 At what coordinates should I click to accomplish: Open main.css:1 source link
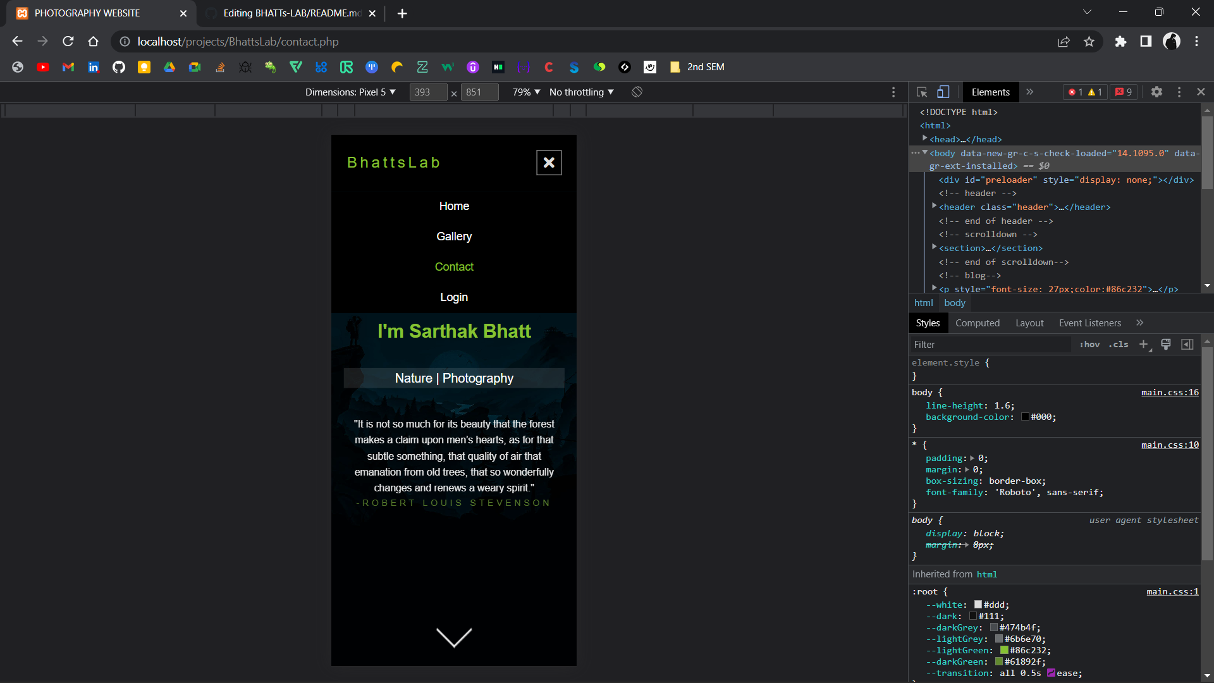tap(1172, 592)
